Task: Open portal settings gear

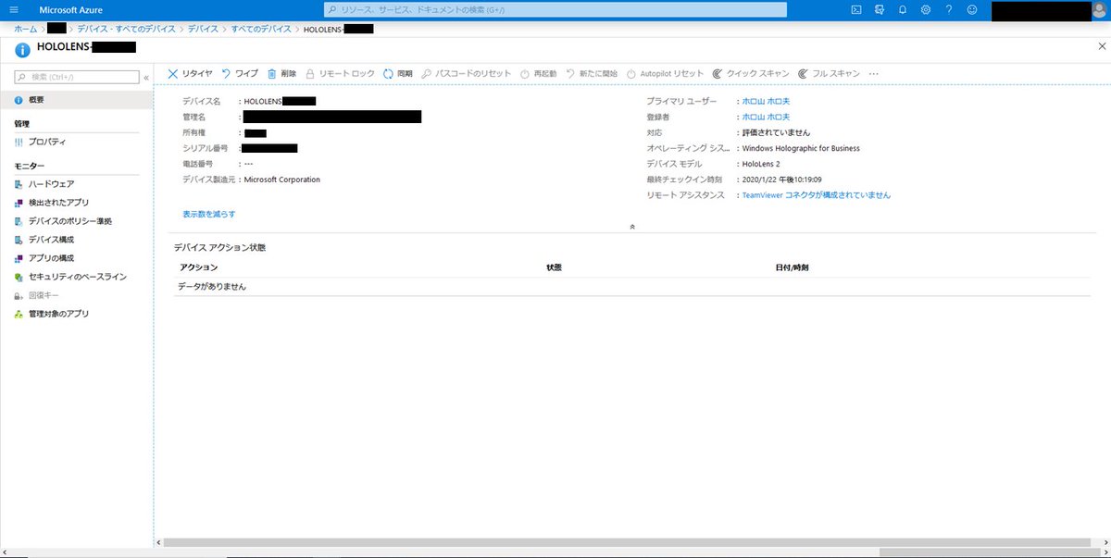Action: 926,9
